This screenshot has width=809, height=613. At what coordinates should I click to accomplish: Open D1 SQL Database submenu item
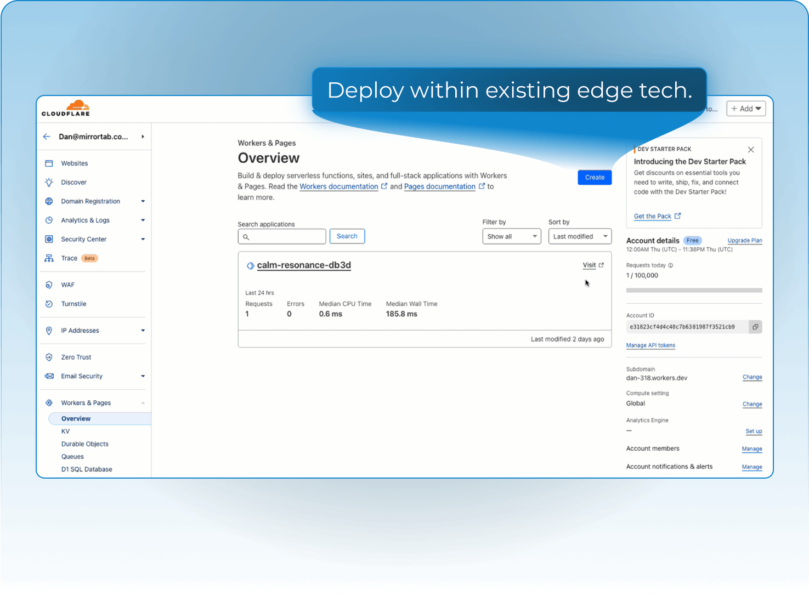click(87, 469)
